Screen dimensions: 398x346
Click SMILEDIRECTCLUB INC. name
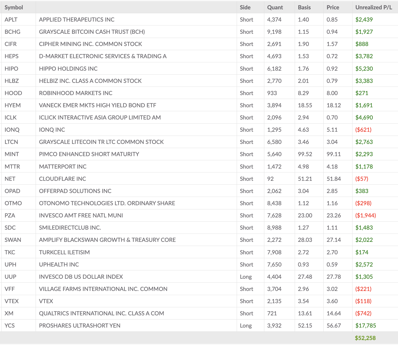coord(70,228)
